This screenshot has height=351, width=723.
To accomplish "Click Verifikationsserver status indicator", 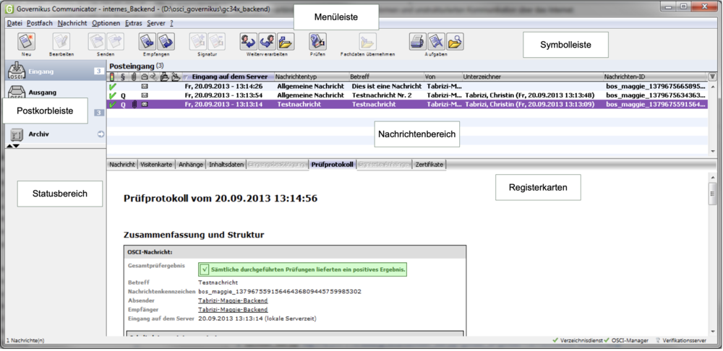I will click(680, 340).
